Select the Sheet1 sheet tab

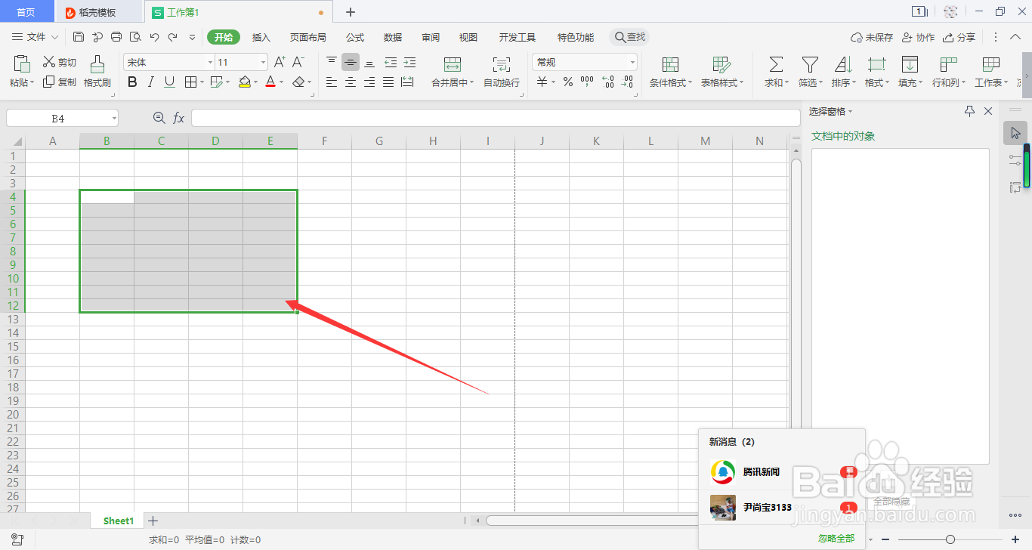coord(118,521)
